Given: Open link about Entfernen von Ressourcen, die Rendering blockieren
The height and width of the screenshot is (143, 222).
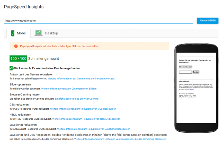Looking at the screenshot, I should tap(120, 139).
